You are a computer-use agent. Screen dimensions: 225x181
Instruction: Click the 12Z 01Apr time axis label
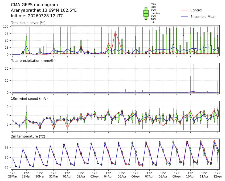tap(67, 175)
